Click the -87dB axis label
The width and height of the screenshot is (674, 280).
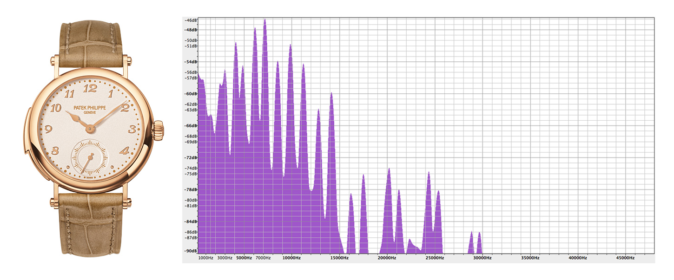click(x=191, y=238)
